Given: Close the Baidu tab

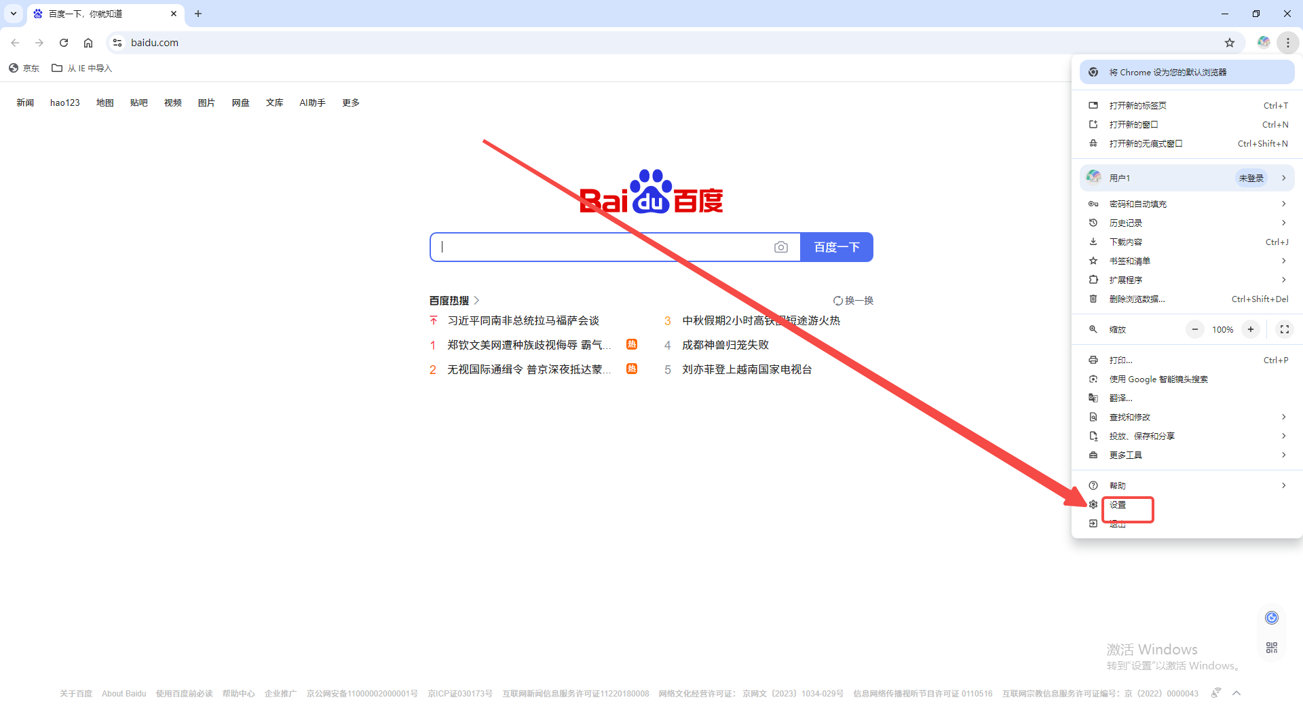Looking at the screenshot, I should (x=174, y=14).
